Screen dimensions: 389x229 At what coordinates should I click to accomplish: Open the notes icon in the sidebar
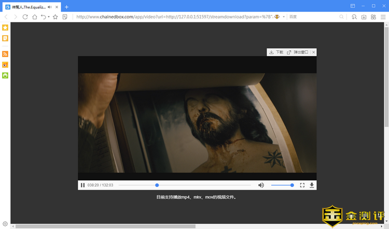click(5, 38)
